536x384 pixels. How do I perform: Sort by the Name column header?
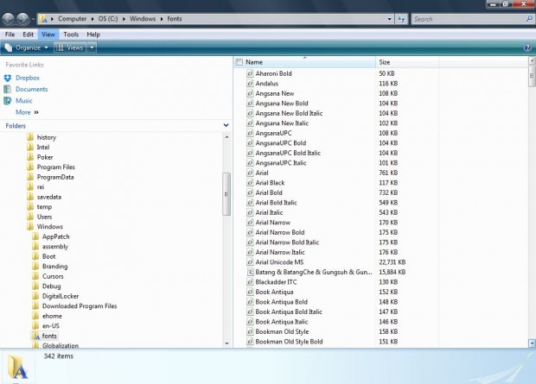(305, 62)
